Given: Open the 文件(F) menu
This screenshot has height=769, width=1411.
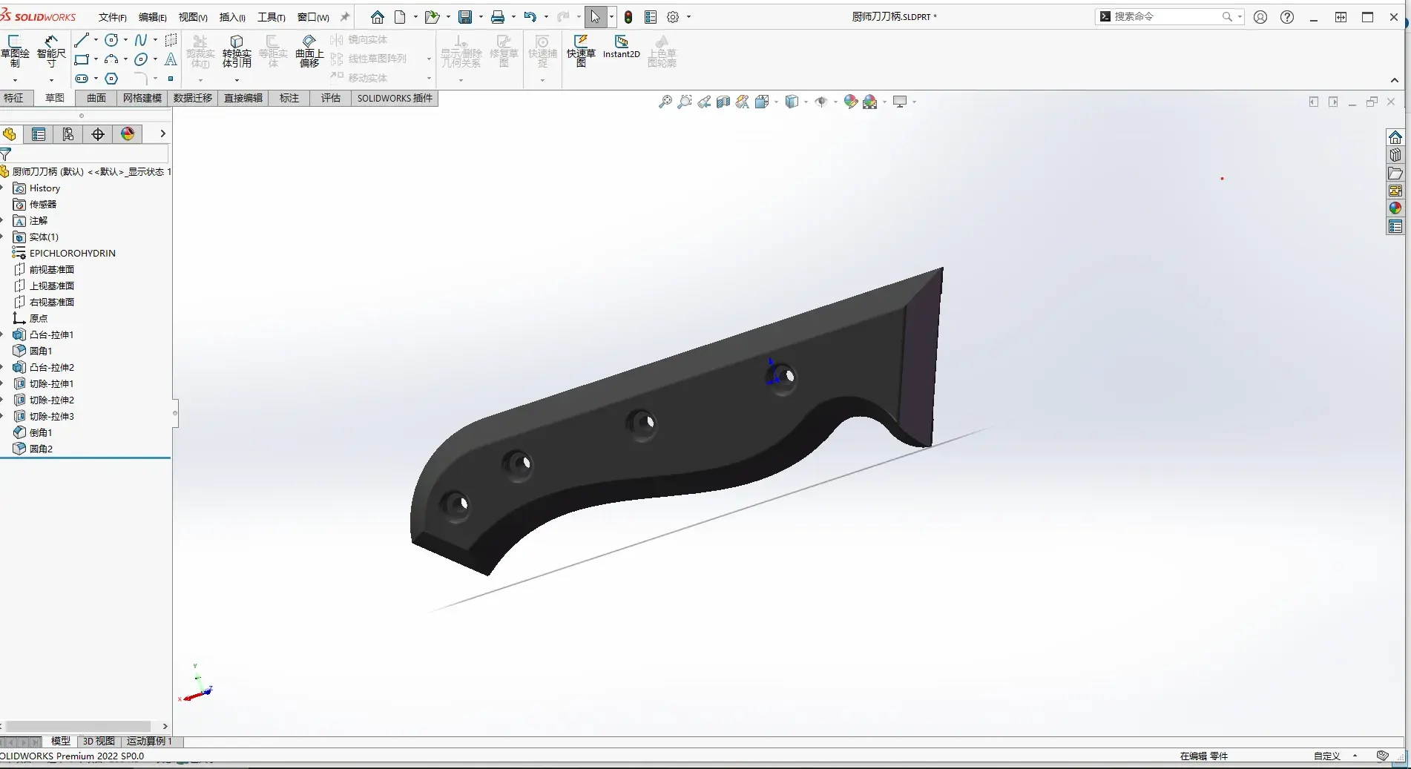Looking at the screenshot, I should tap(113, 17).
